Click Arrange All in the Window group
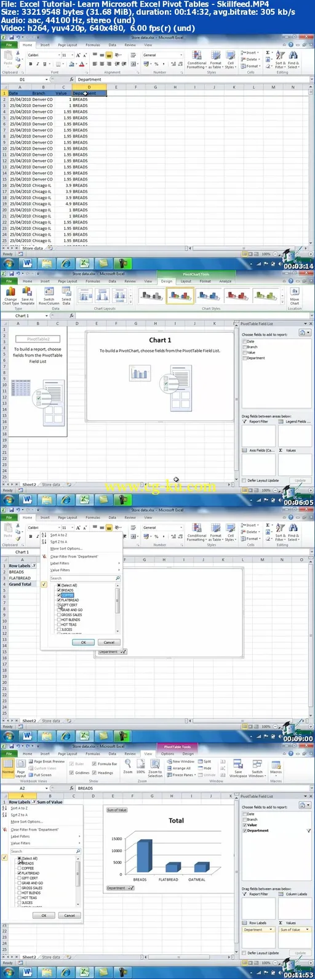The height and width of the screenshot is (979, 315). (x=179, y=768)
